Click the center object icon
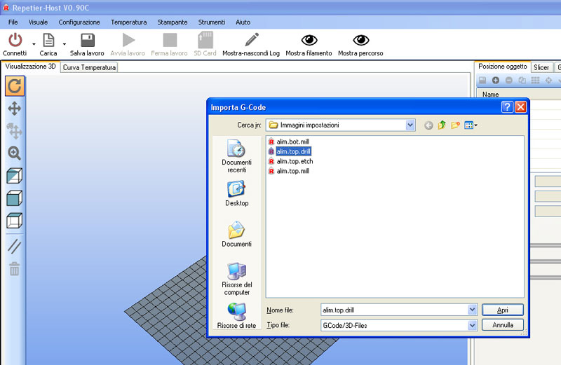 548,80
